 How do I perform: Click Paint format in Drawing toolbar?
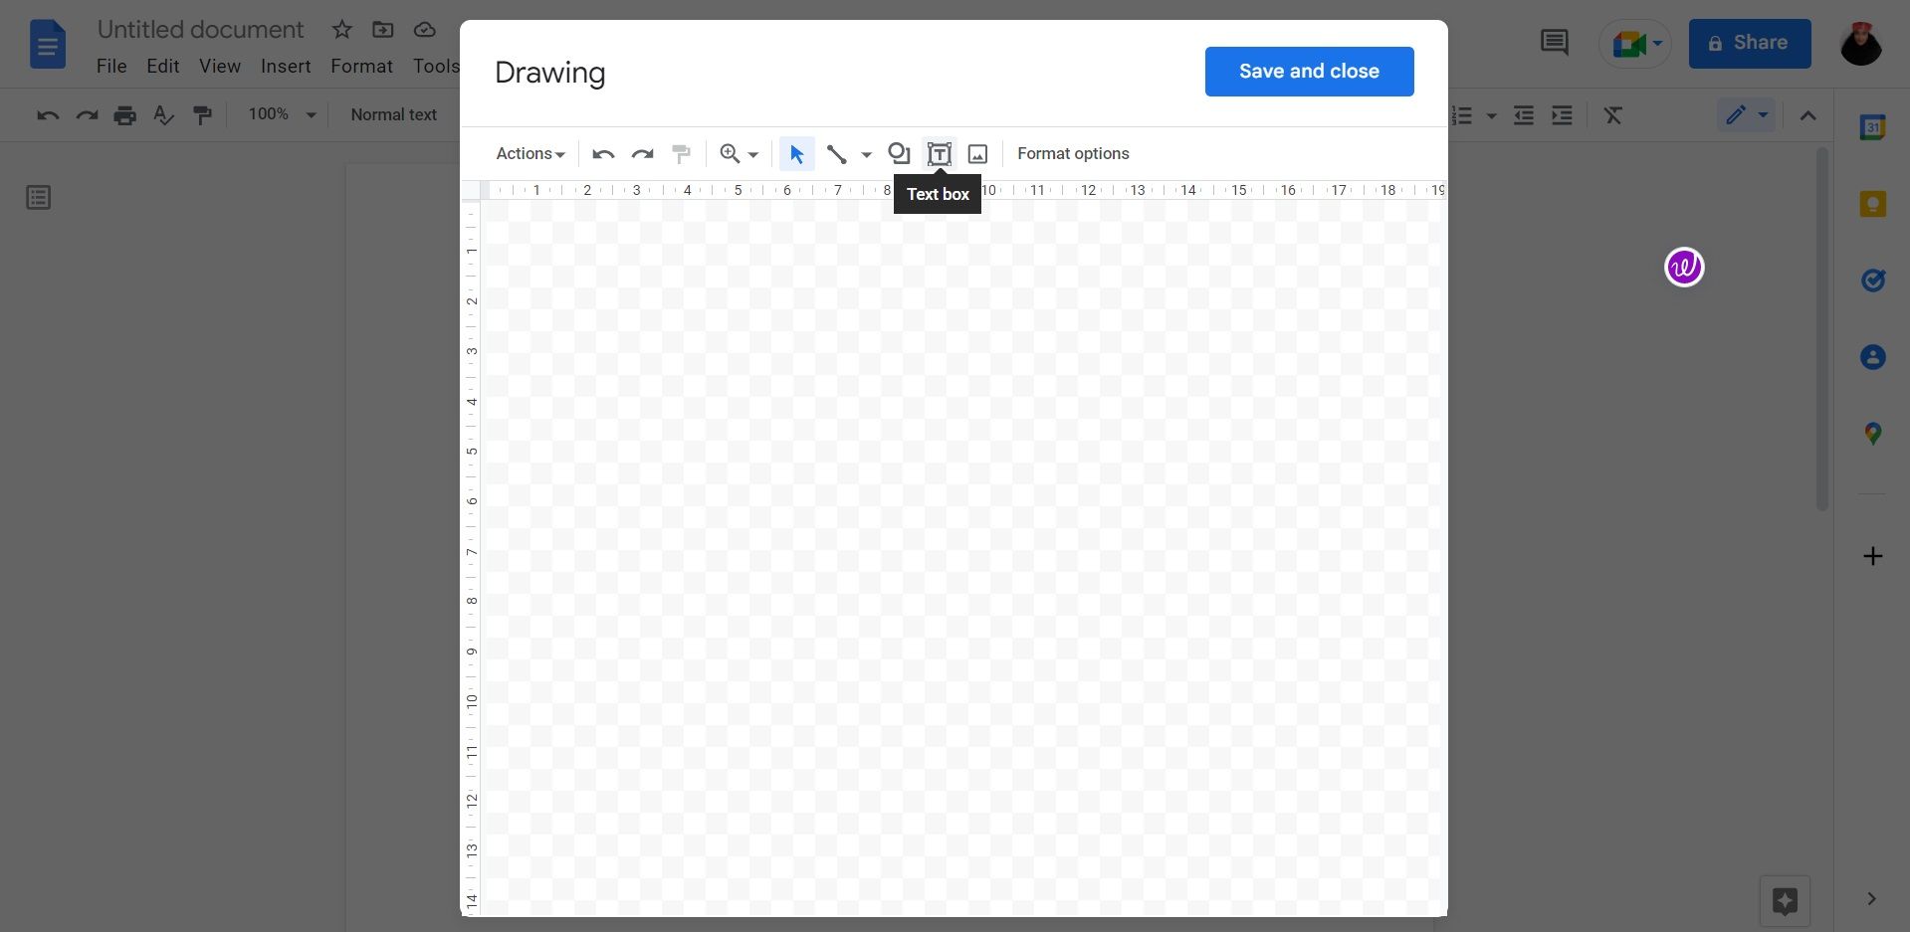[x=682, y=154]
